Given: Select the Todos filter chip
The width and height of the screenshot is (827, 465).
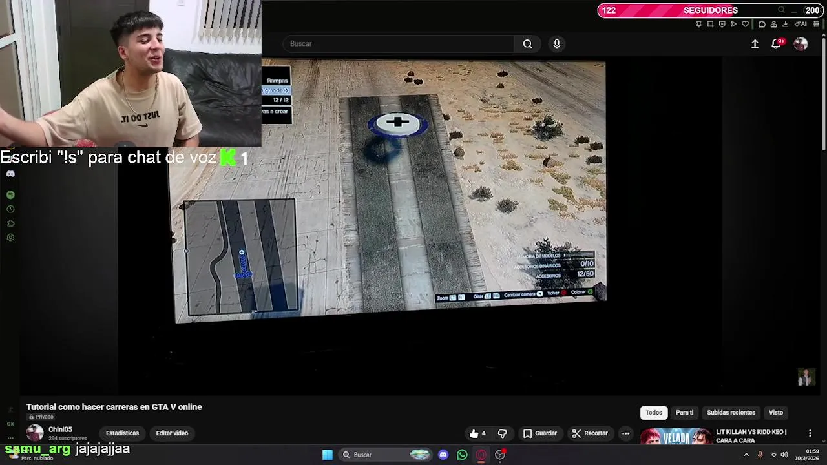Looking at the screenshot, I should 654,413.
